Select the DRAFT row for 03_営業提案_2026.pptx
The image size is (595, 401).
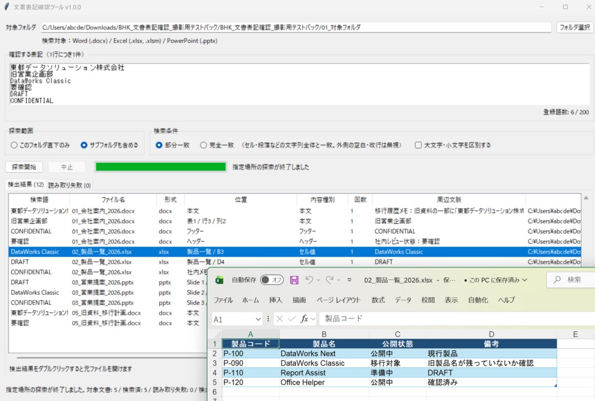(108, 283)
